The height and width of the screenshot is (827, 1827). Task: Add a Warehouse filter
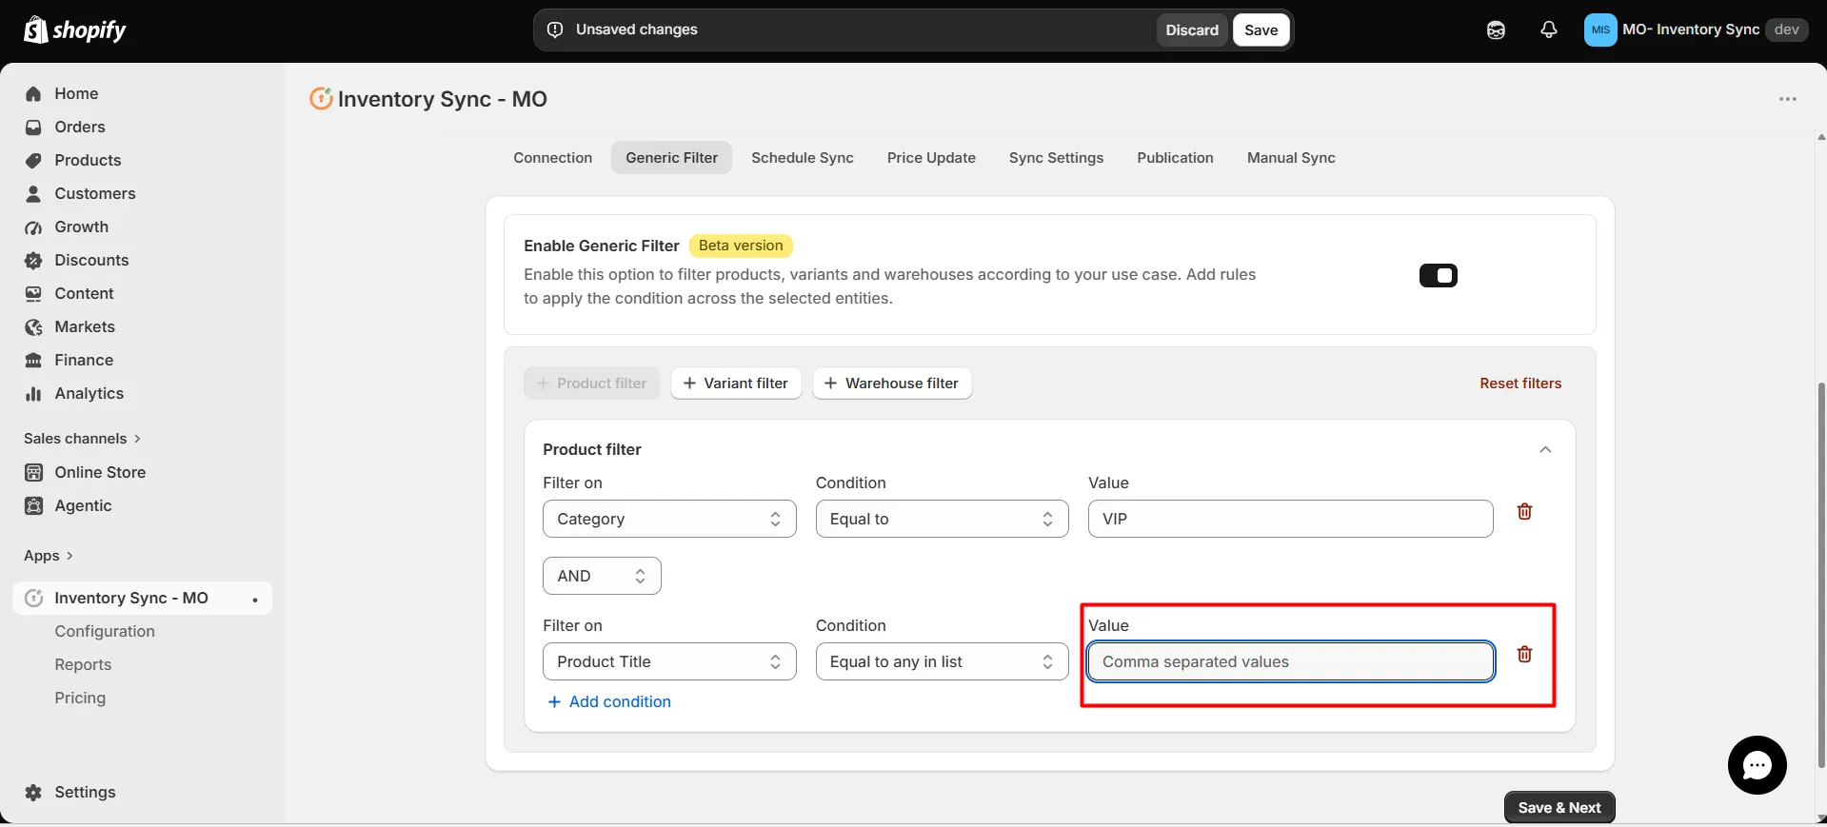[x=892, y=384]
